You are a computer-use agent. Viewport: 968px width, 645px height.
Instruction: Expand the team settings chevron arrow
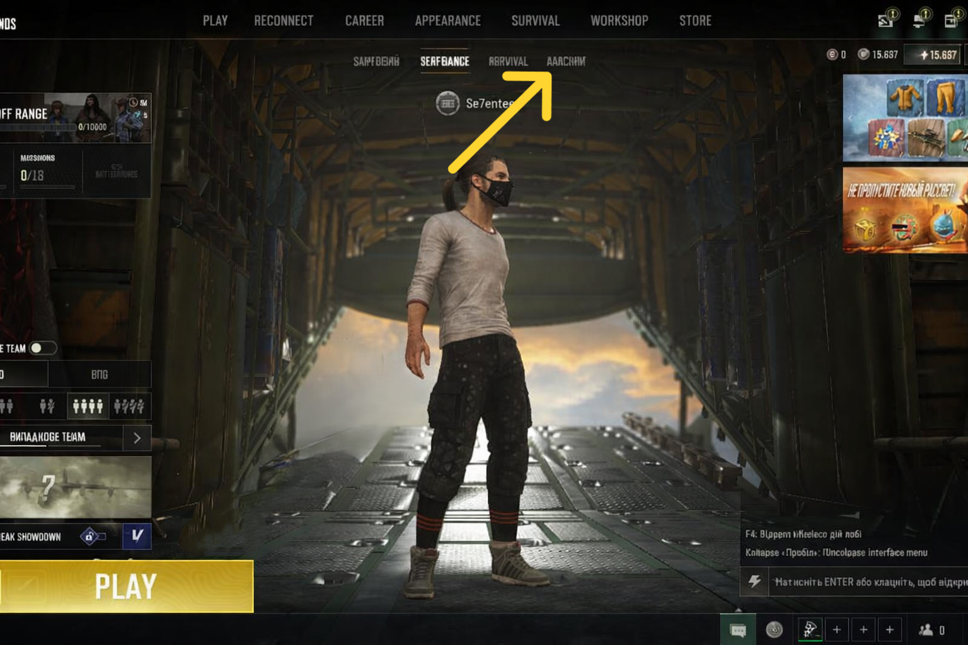click(x=137, y=438)
